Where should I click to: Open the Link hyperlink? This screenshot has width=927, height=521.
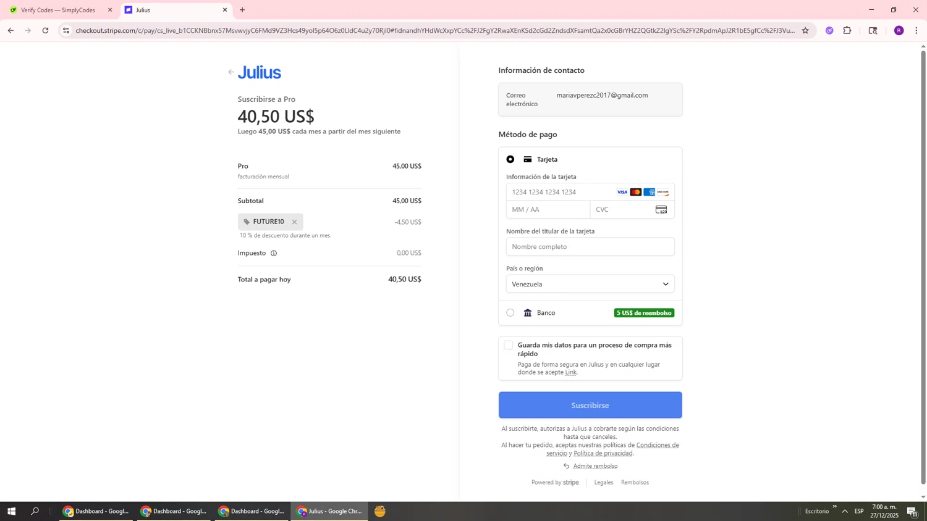pos(570,372)
